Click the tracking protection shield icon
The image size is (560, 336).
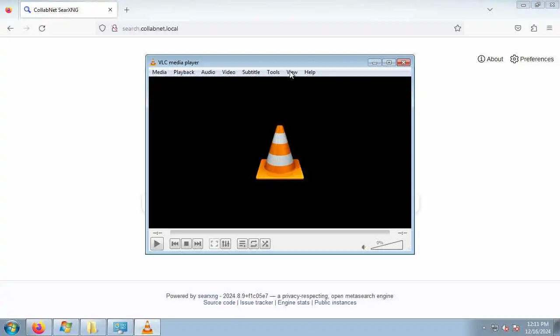[102, 28]
